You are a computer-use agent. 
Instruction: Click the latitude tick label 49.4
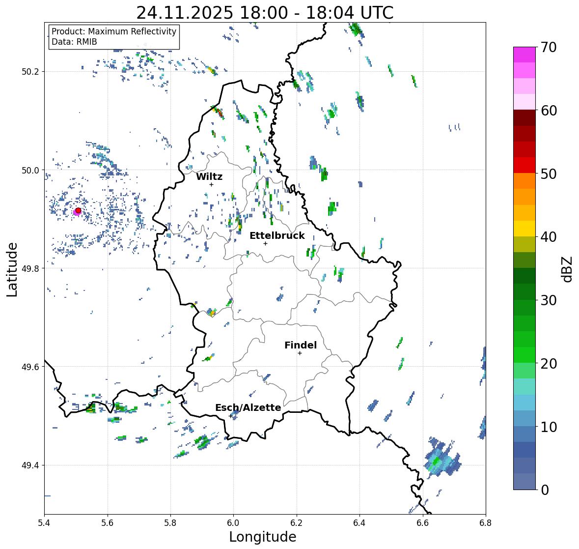point(30,465)
